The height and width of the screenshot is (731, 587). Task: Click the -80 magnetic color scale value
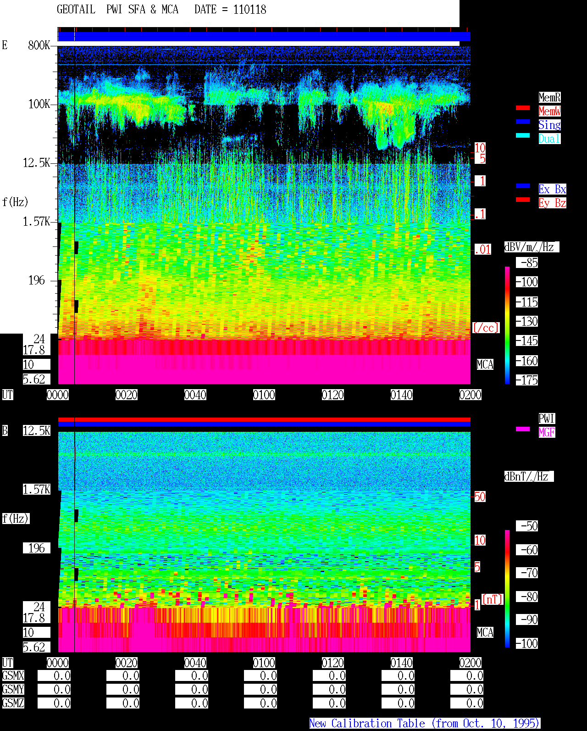click(527, 597)
